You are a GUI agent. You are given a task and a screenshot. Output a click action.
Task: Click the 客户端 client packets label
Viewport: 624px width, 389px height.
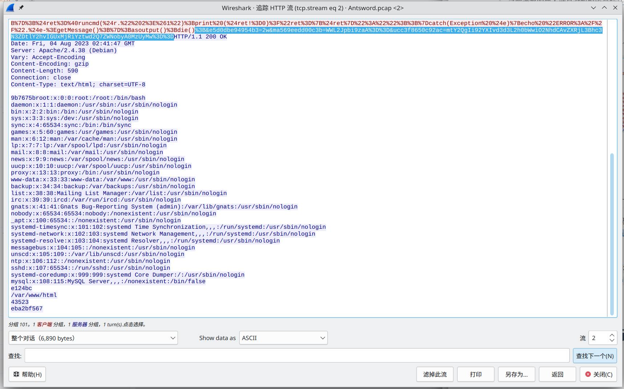click(x=44, y=324)
